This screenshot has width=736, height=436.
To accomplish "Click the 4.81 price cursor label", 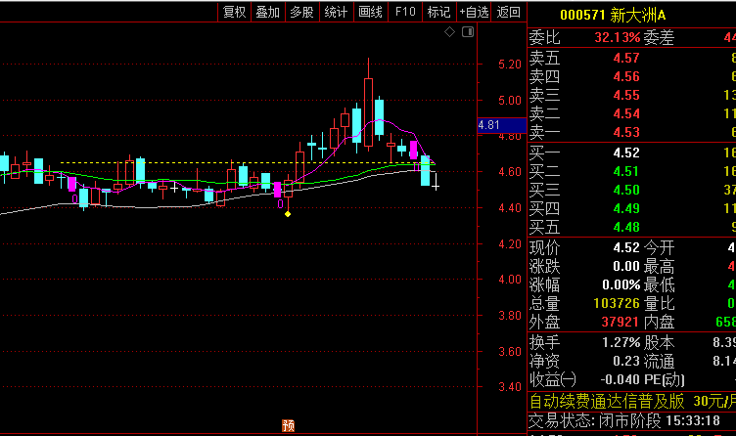I will (x=501, y=125).
